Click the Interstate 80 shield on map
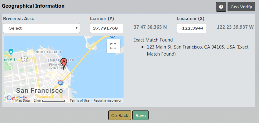 click(61, 82)
